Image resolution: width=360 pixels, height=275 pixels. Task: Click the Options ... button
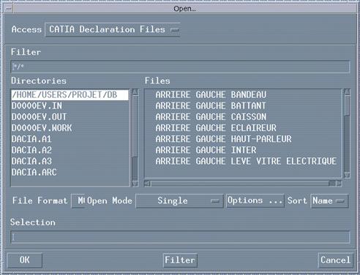tap(255, 200)
